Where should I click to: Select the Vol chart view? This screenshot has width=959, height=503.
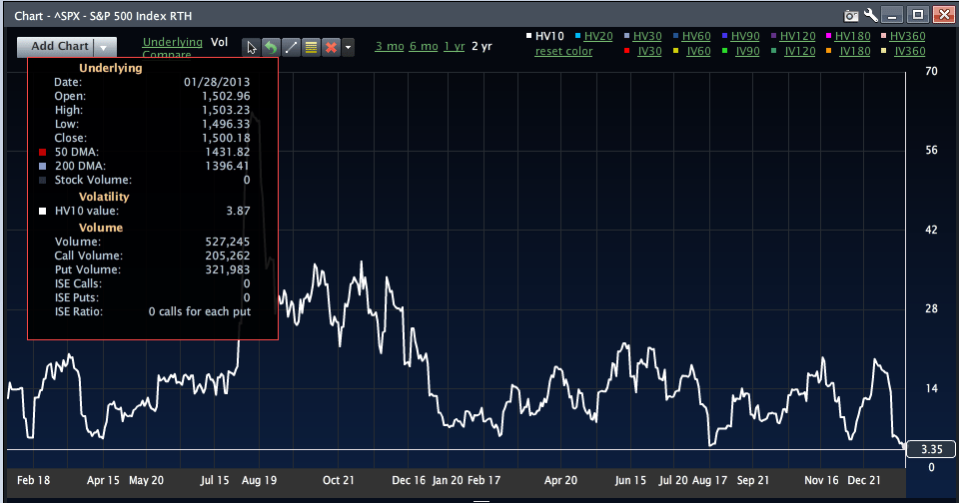click(x=220, y=42)
